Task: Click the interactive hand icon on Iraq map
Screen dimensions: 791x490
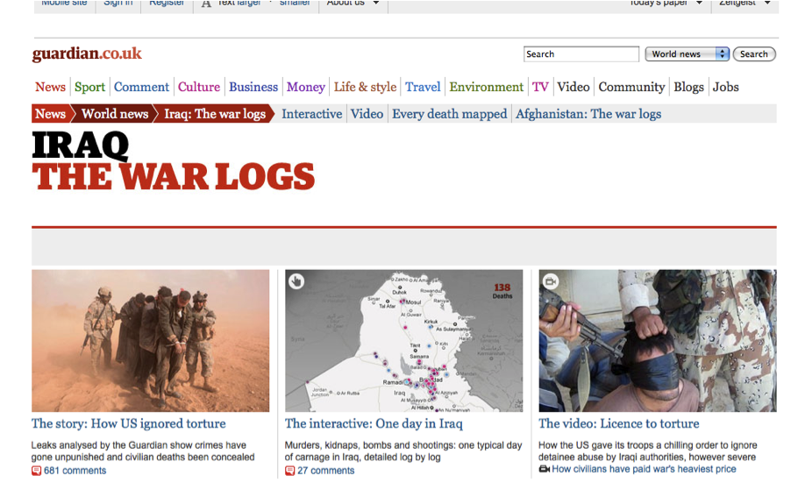Action: 296,281
